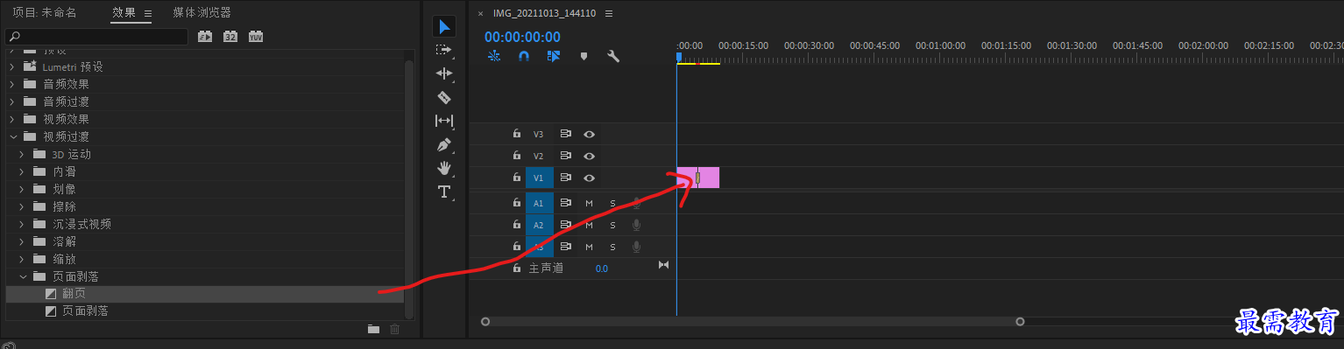Viewport: 1344px width, 349px height.
Task: Filter by YUV effects icon
Action: point(256,37)
